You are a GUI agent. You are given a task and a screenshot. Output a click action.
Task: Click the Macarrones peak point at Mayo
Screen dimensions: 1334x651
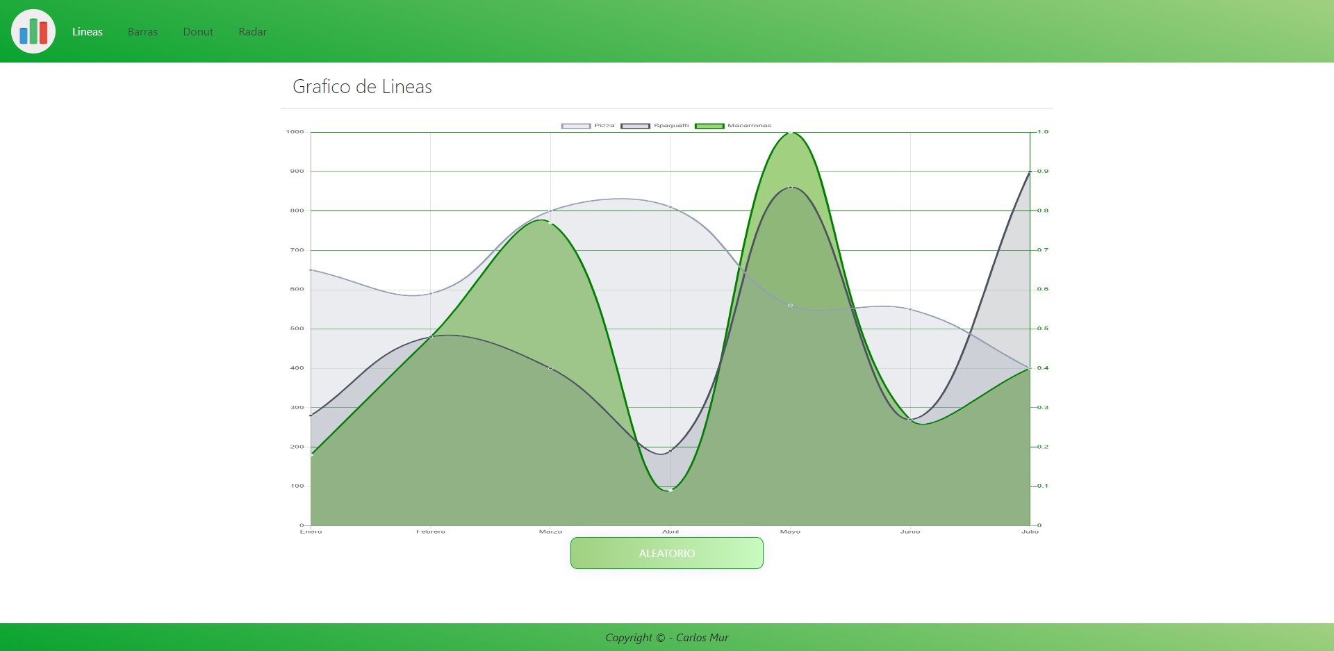[789, 132]
